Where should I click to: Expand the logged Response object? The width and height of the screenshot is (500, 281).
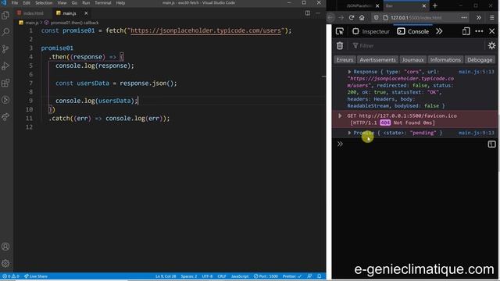point(349,72)
